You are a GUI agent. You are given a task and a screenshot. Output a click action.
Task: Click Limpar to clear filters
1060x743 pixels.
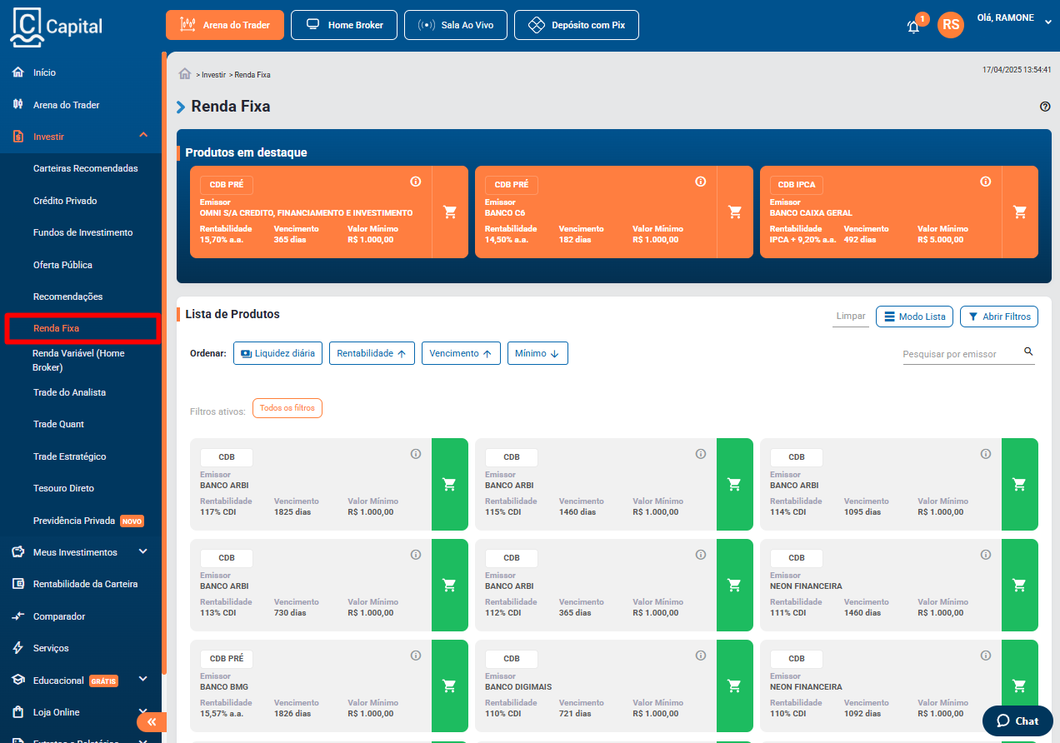[851, 317]
